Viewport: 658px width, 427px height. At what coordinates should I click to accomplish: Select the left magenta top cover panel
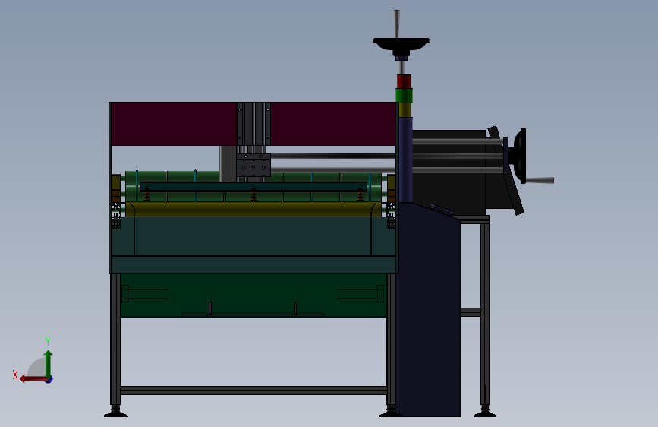point(174,124)
